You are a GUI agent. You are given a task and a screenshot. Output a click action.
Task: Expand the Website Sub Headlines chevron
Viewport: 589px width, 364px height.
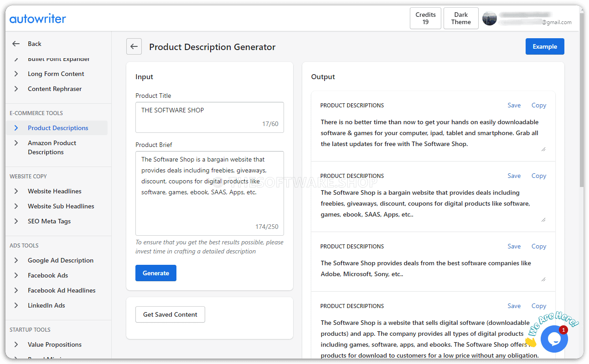(x=16, y=206)
